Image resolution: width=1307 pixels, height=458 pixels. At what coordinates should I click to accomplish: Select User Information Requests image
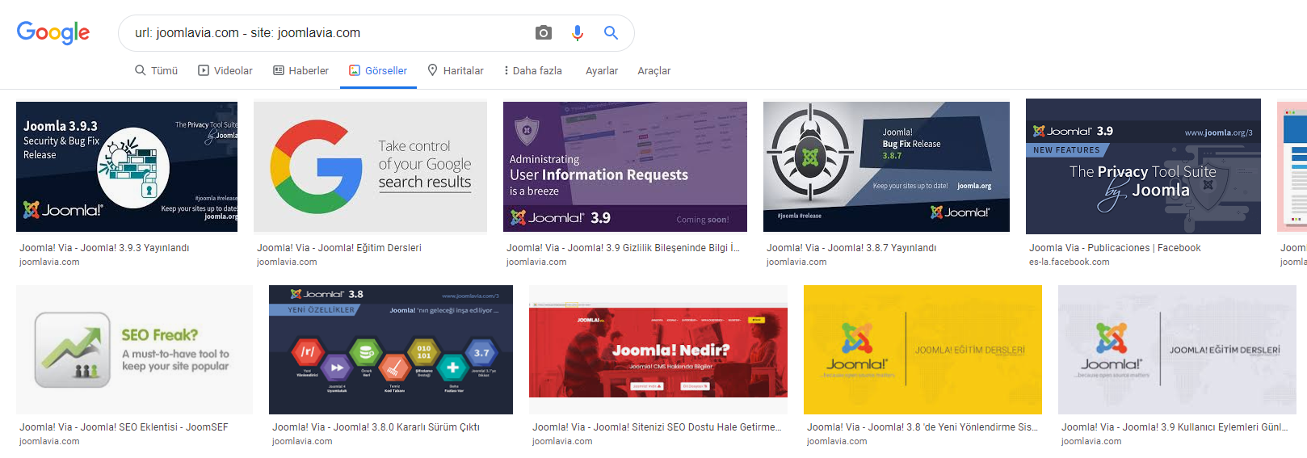point(624,166)
